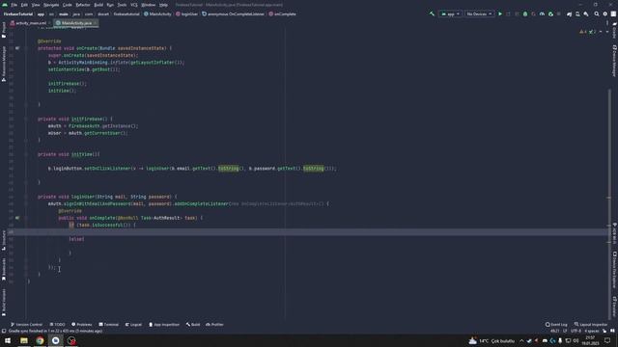
Task: Click Attach Debugger to Android Process icon
Action: coord(550,13)
